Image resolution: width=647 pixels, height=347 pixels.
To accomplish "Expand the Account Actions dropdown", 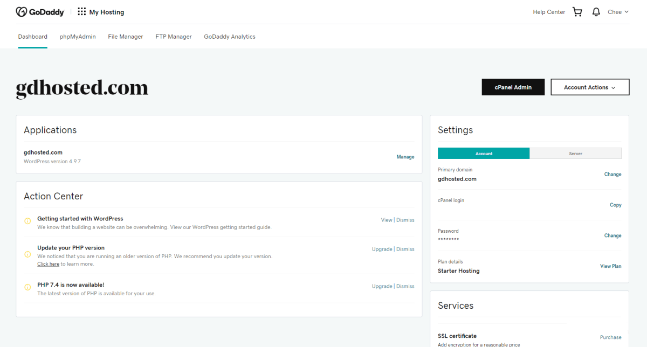I will (x=590, y=87).
